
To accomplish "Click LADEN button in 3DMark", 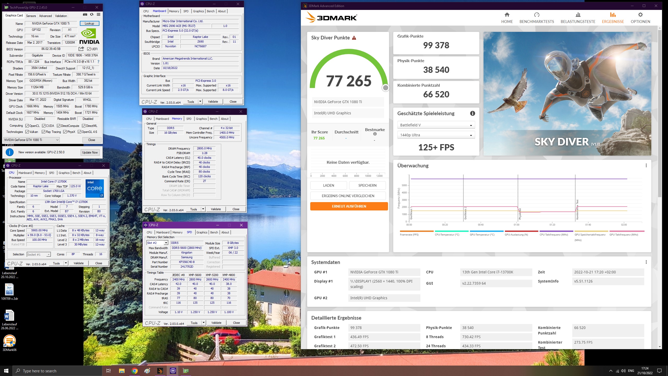I will click(x=329, y=185).
